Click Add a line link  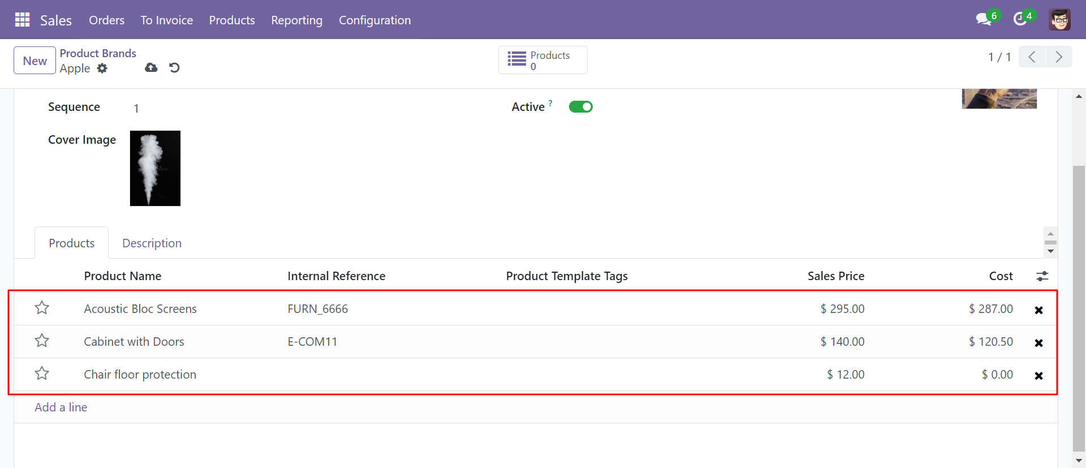point(61,407)
